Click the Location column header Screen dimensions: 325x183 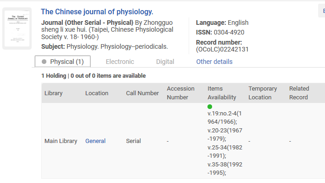tap(97, 93)
